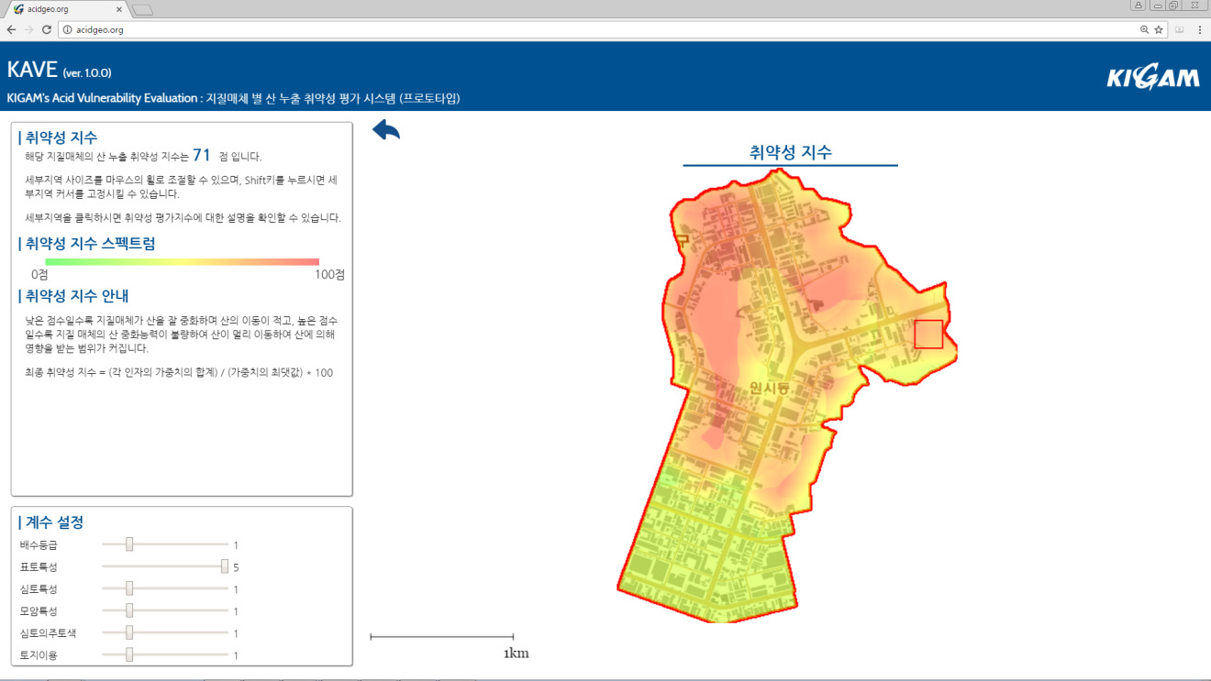Close the acidgeo.org browser tab
The width and height of the screenshot is (1211, 681).
point(119,9)
